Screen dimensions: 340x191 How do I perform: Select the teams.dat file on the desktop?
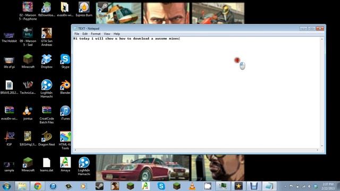[x=46, y=165]
